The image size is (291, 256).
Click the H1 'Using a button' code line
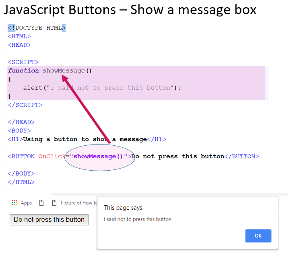(x=87, y=139)
